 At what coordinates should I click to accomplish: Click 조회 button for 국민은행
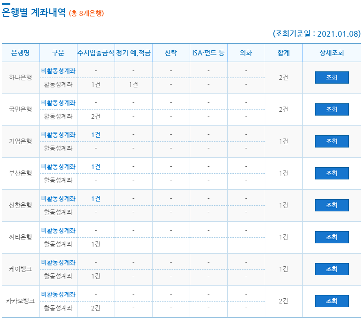pos(331,109)
